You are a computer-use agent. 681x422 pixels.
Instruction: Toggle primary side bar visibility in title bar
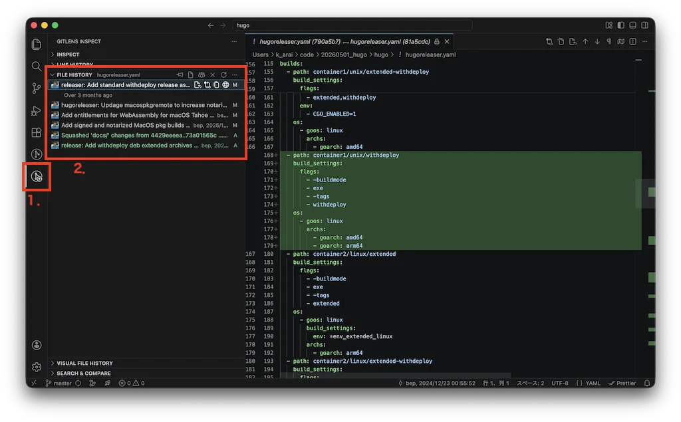620,25
